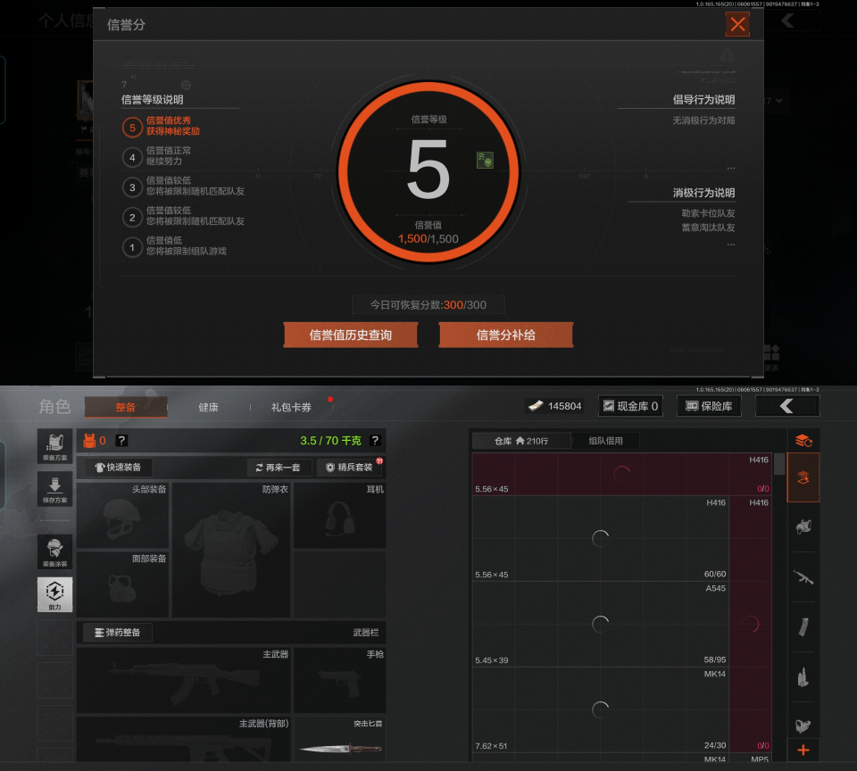Viewport: 857px width, 771px height.
Task: Select the 耳机 headset slot
Action: click(339, 515)
